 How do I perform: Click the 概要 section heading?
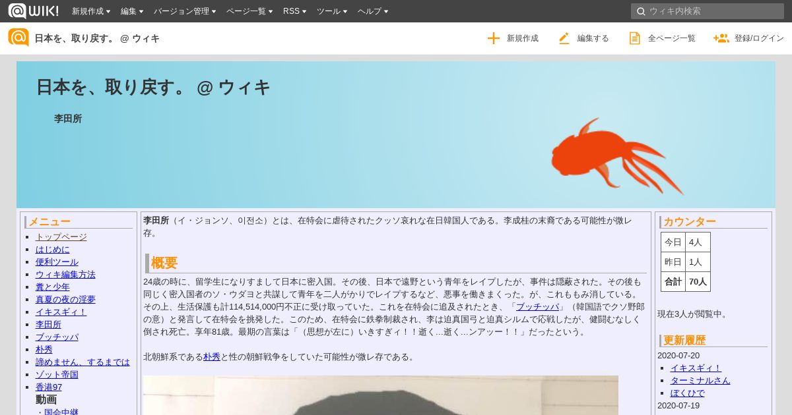click(164, 263)
